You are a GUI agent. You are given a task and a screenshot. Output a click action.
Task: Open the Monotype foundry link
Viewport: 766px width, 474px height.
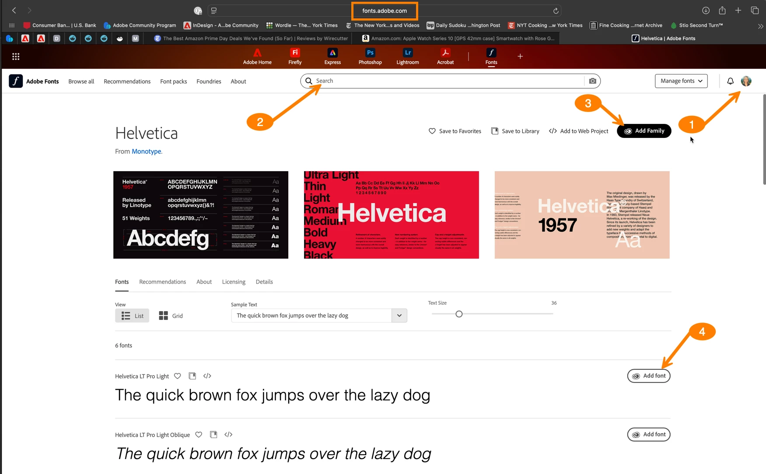pyautogui.click(x=147, y=151)
